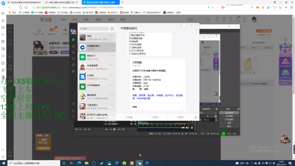Open Microsoft Edge from the taskbar
295x166 pixels.
click(79, 163)
